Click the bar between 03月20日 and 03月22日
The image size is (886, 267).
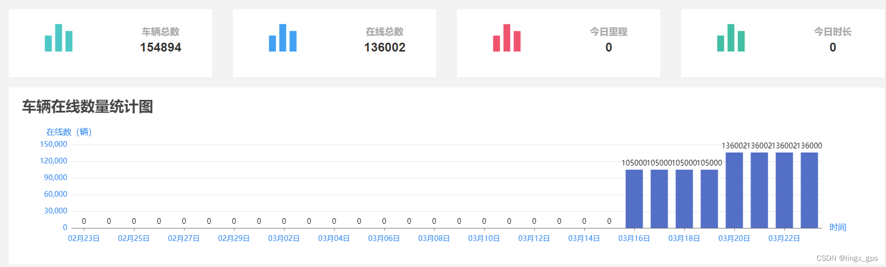coord(759,190)
